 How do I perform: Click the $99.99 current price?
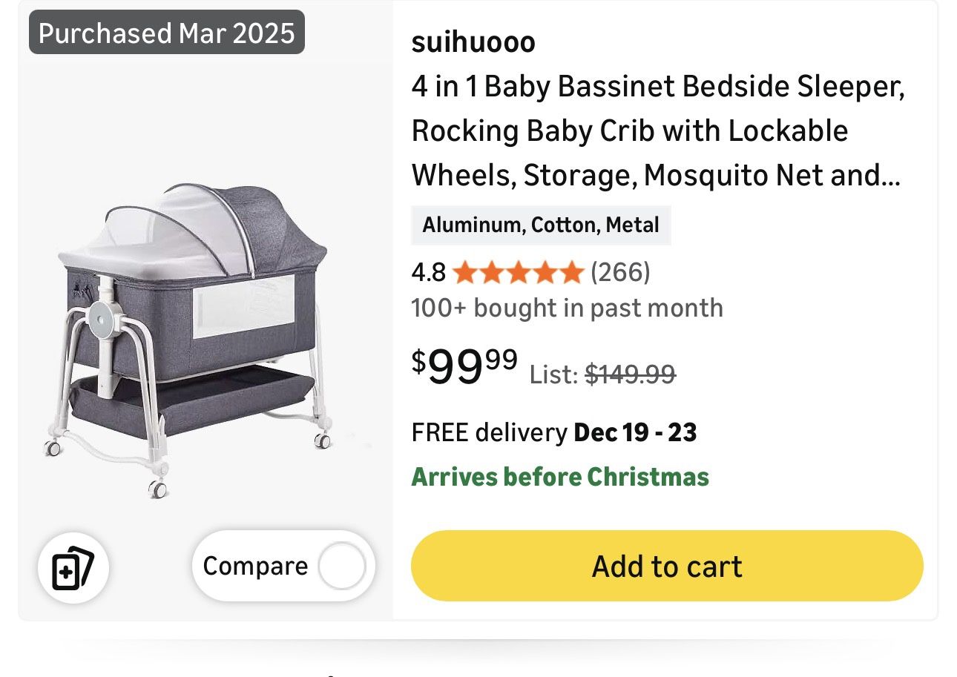[x=464, y=367]
